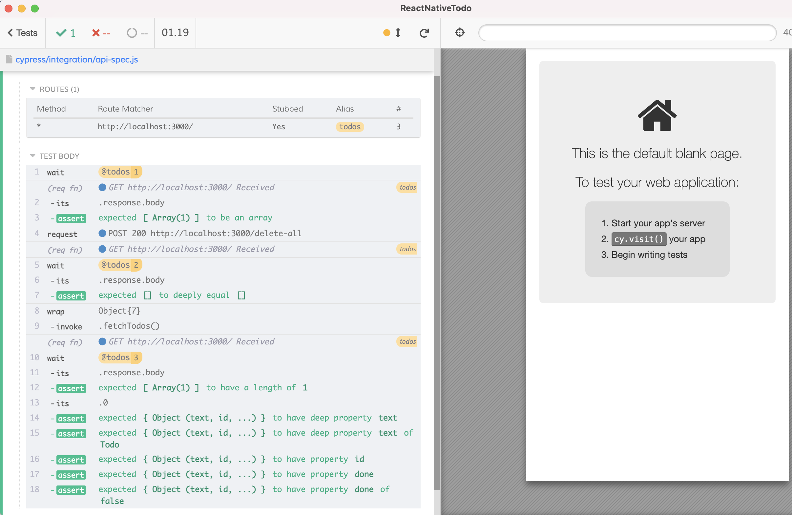Click assert badge on done of false command
The width and height of the screenshot is (792, 515).
[71, 490]
